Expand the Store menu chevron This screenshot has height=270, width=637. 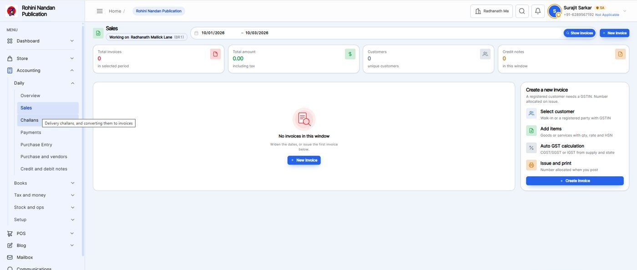(72, 59)
